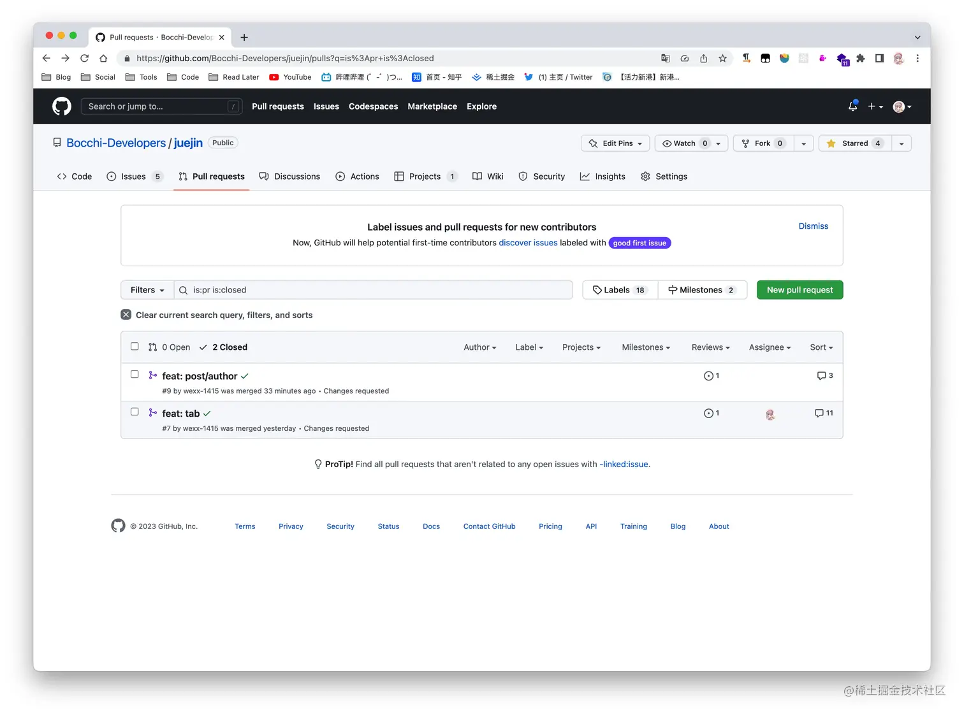Close the Pull requests browser tab

coord(221,38)
